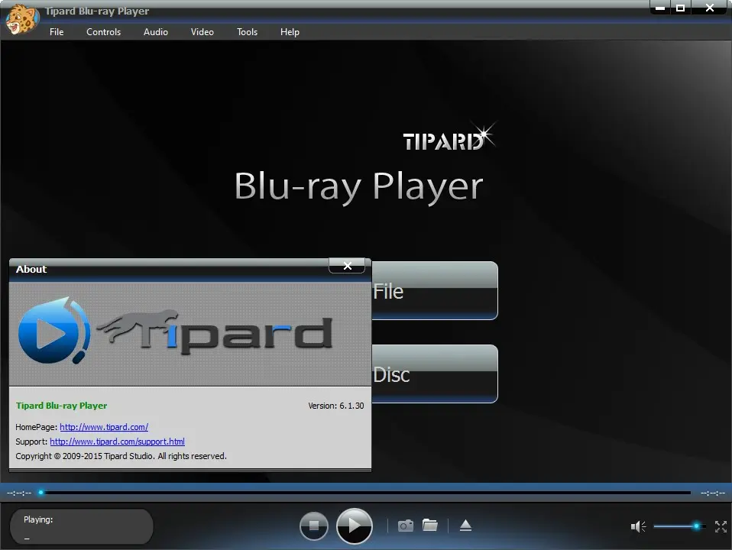Switch to fullscreen with the expand icon
The image size is (732, 550).
[721, 526]
